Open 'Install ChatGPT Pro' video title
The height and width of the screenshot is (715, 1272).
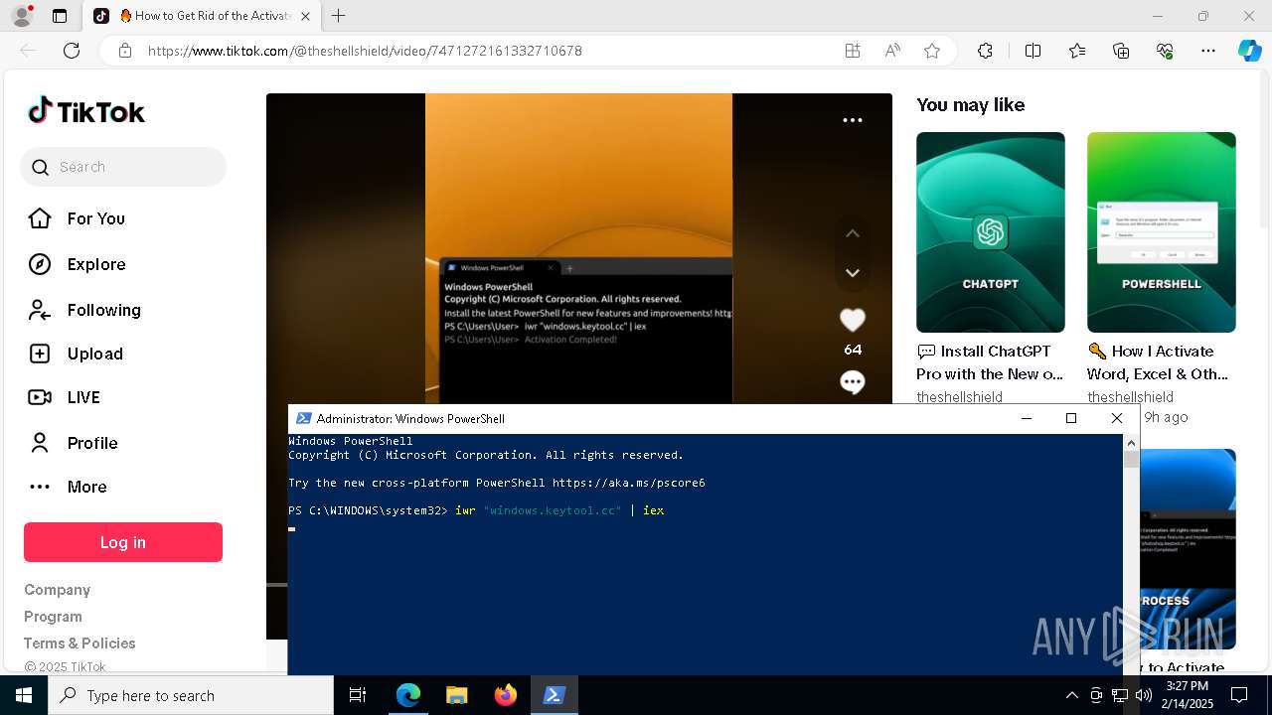click(x=991, y=362)
